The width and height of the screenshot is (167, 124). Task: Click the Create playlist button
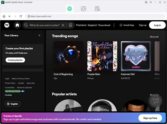(x=15, y=60)
